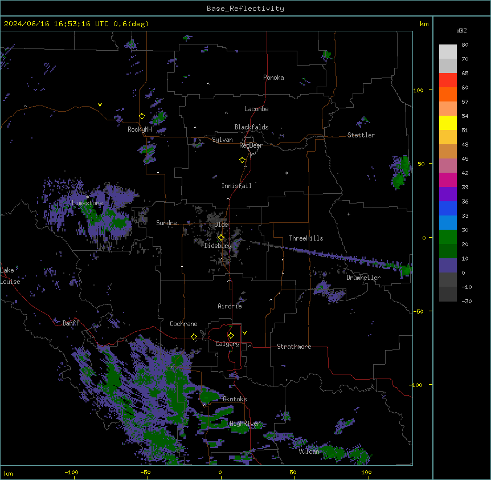Screen dimensions: 491x480
Task: Click the Base_Reflectivity title
Action: coord(245,9)
